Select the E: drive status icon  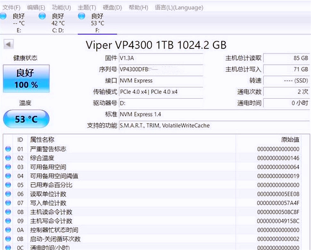(x=3, y=16)
